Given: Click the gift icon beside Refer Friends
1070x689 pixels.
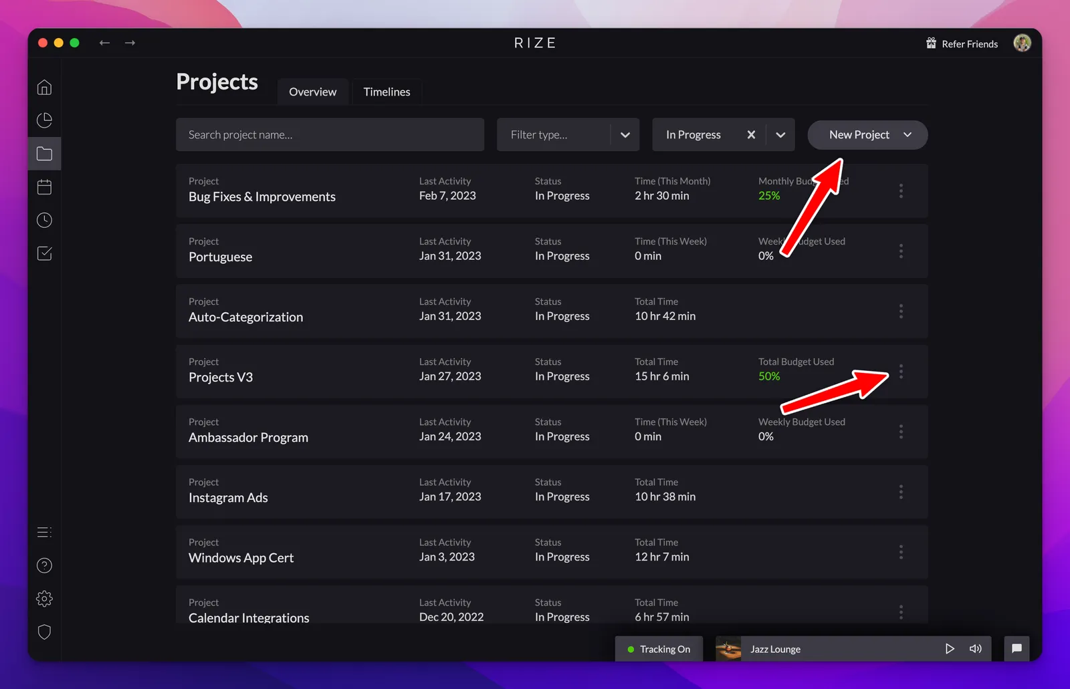Looking at the screenshot, I should [x=931, y=43].
